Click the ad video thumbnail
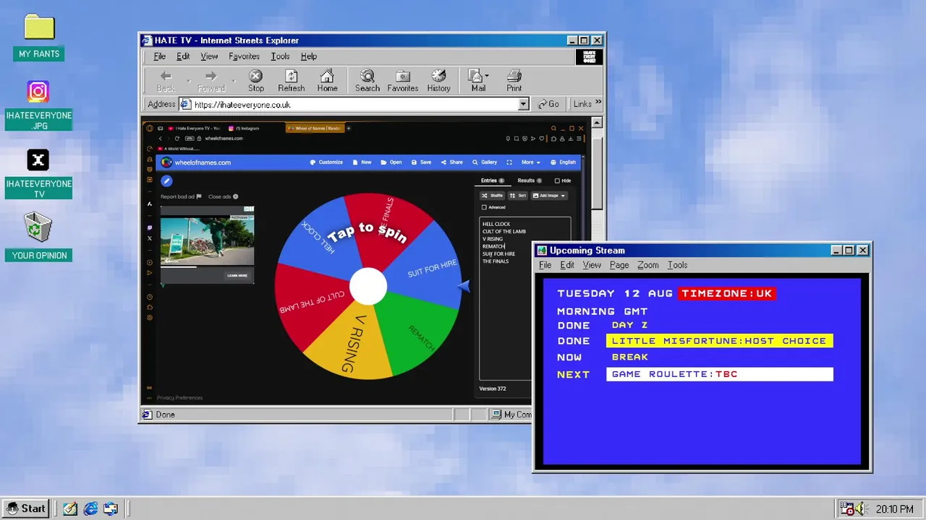This screenshot has height=520, width=926. click(x=207, y=240)
